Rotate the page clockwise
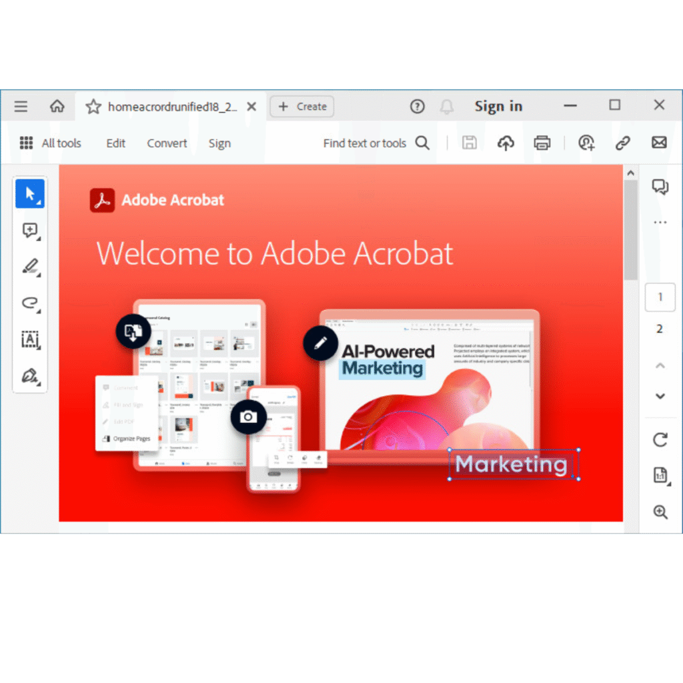683x683 pixels. click(660, 440)
